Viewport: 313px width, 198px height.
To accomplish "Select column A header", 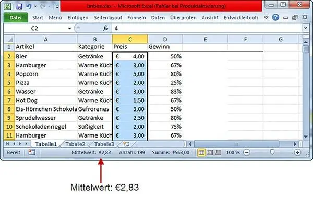I will pos(46,39).
